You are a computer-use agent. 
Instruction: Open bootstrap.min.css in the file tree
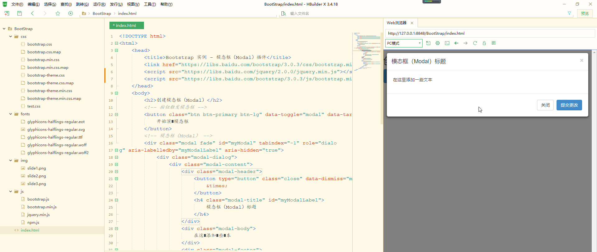tap(43, 60)
